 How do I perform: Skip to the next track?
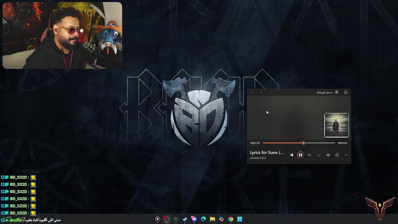pos(309,155)
